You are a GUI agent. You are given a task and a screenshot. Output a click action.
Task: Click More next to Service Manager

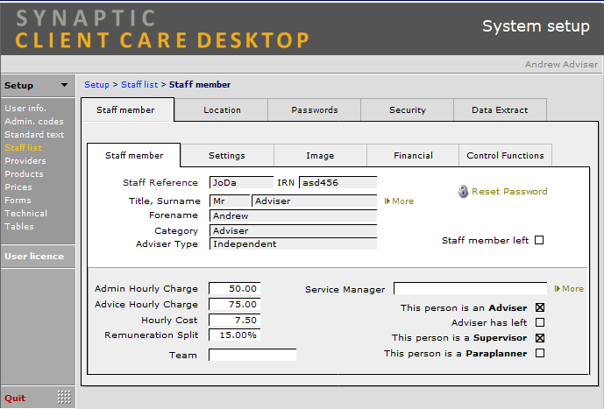click(572, 288)
